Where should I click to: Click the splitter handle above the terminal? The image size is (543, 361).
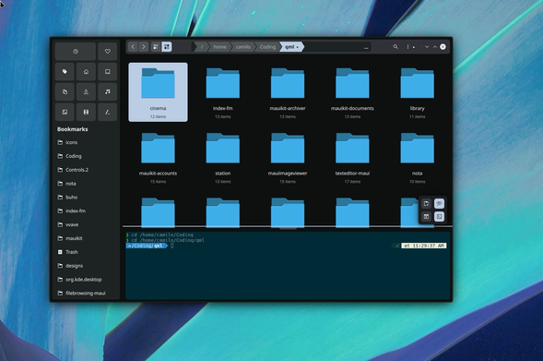[288, 228]
